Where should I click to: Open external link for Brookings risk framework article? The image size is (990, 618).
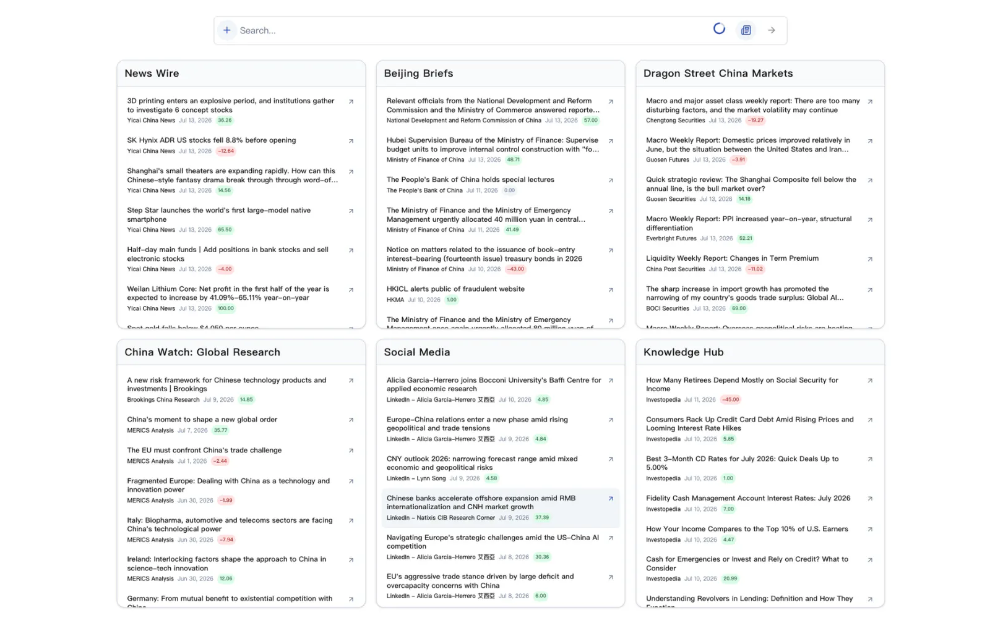[x=351, y=381]
